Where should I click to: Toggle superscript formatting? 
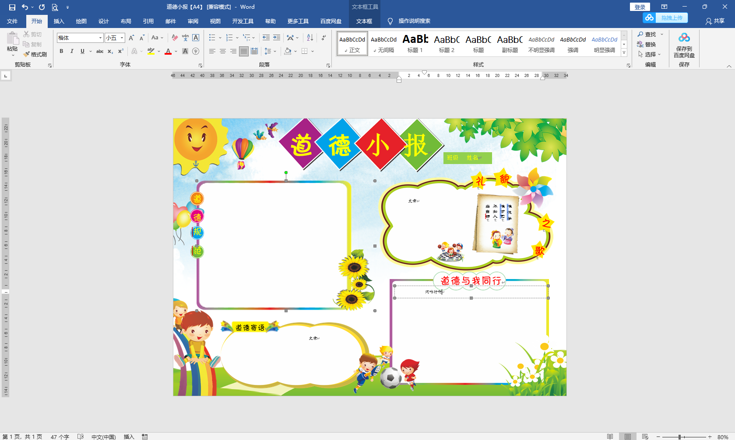click(121, 51)
